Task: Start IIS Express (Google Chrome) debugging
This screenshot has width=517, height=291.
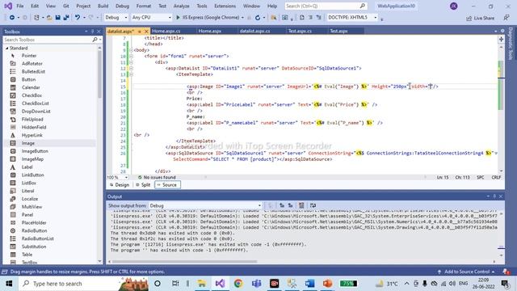Action: click(208, 18)
